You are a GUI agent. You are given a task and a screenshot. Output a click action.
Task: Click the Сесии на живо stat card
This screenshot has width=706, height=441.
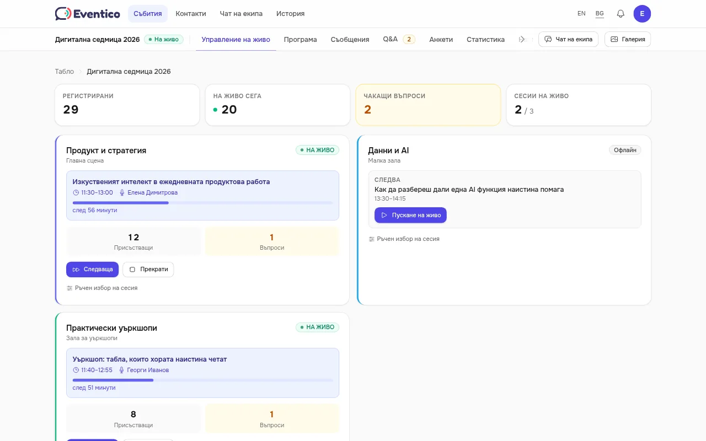[x=579, y=105]
